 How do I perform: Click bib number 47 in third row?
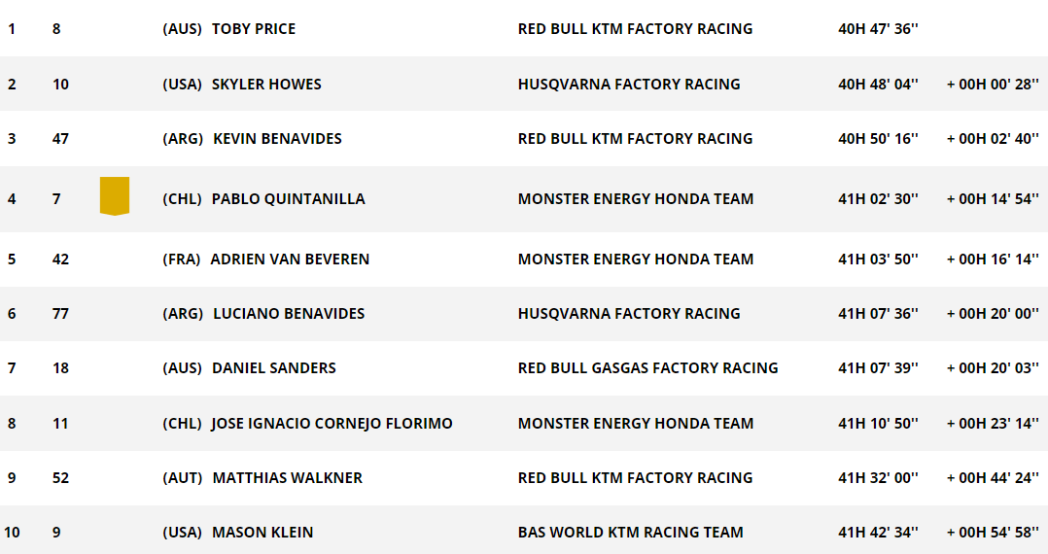pyautogui.click(x=60, y=139)
